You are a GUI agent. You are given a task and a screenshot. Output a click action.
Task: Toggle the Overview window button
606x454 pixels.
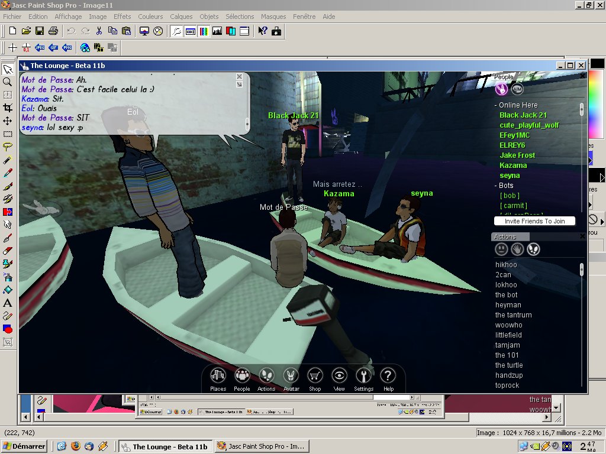pyautogui.click(x=244, y=31)
